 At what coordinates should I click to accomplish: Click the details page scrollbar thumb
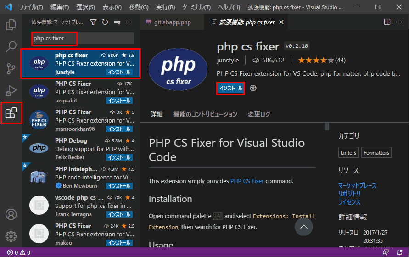pos(326,126)
